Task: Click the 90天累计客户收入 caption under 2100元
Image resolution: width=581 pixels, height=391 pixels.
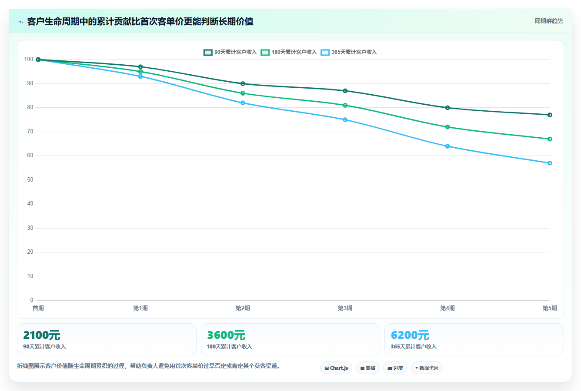Action: pos(44,347)
